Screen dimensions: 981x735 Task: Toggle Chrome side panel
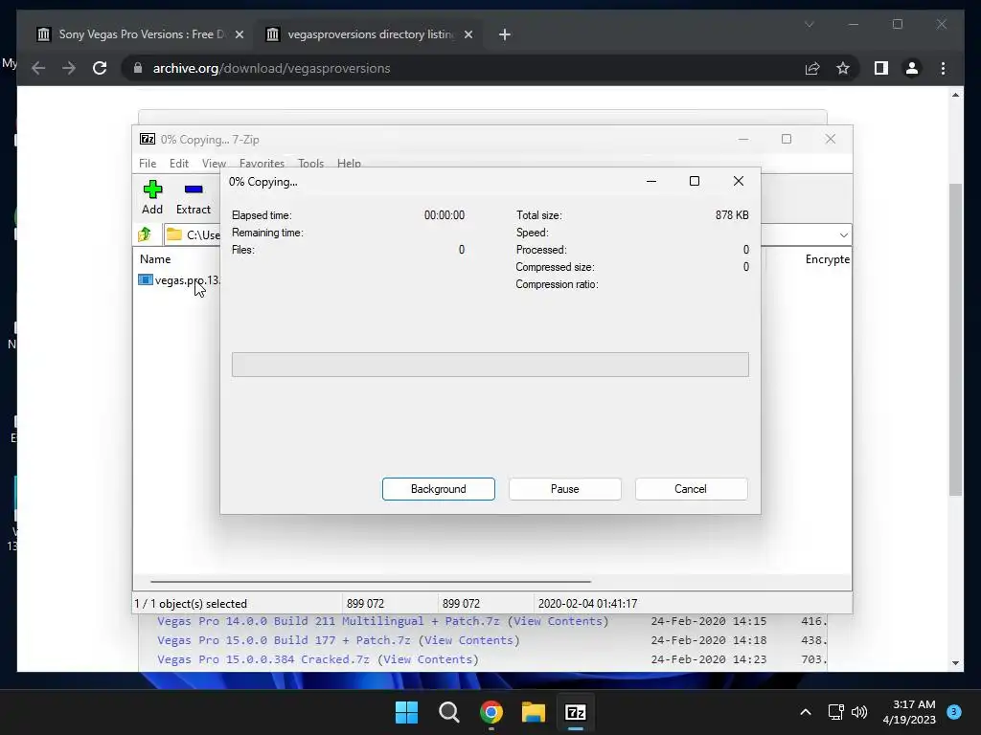click(x=881, y=68)
